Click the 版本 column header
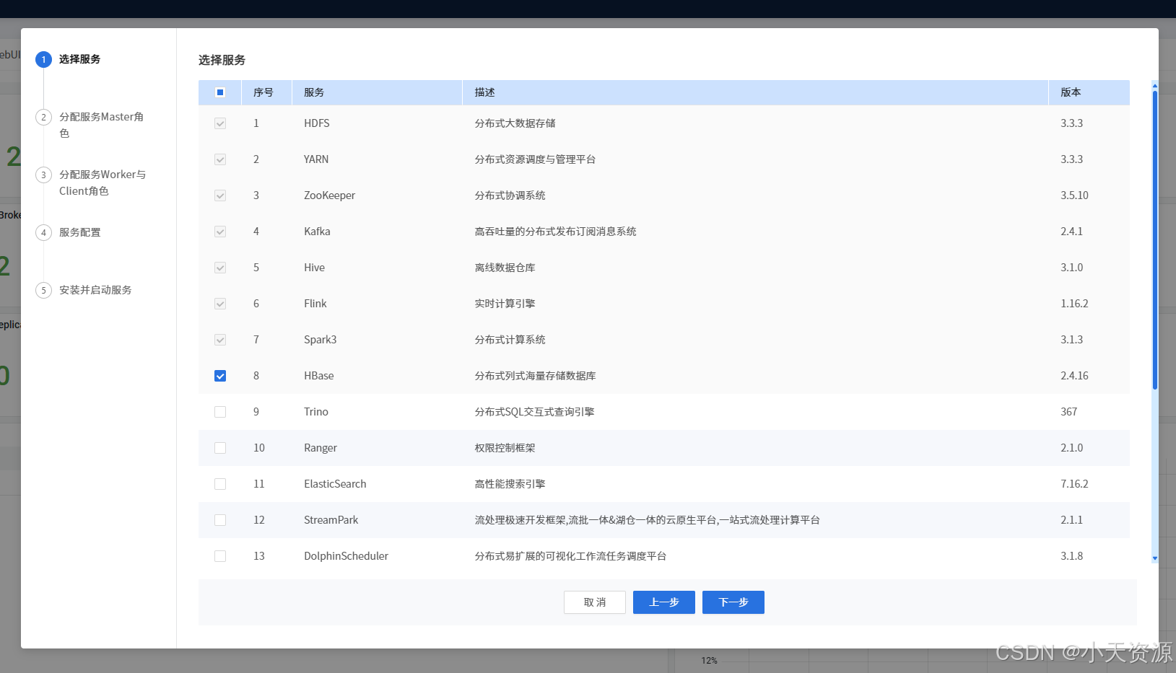 (x=1071, y=92)
